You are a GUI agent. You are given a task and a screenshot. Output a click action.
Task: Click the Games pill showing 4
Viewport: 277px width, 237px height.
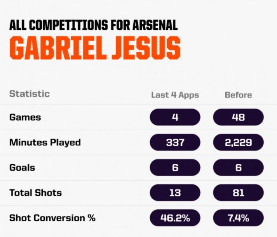175,117
